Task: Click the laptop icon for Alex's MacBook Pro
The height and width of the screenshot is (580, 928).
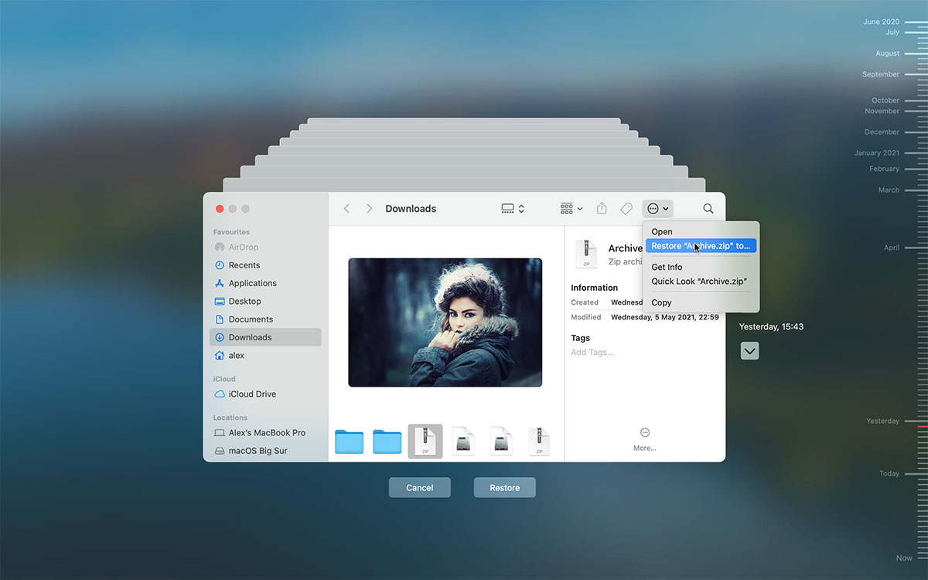Action: (220, 433)
